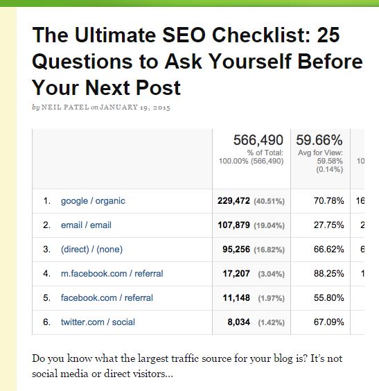Select the (direct) / (none) source link
The image size is (379, 391).
coord(91,250)
